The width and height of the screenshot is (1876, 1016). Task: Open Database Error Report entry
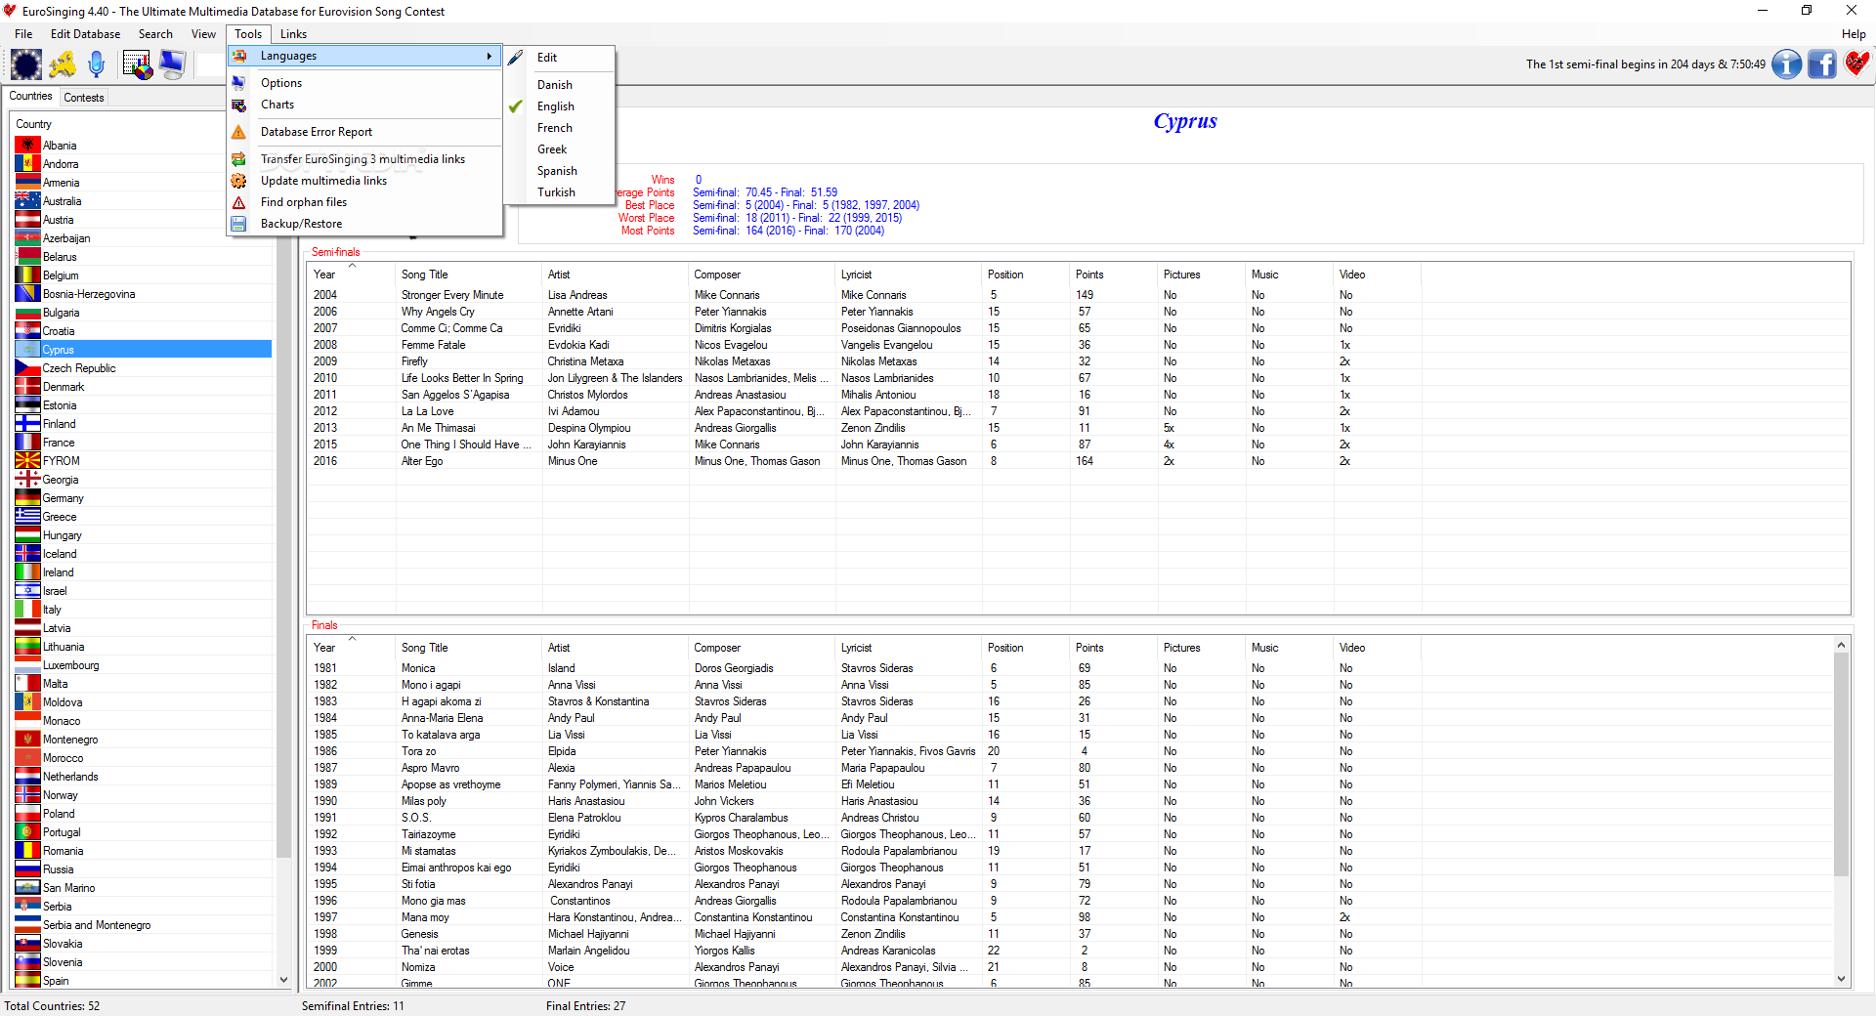[364, 132]
